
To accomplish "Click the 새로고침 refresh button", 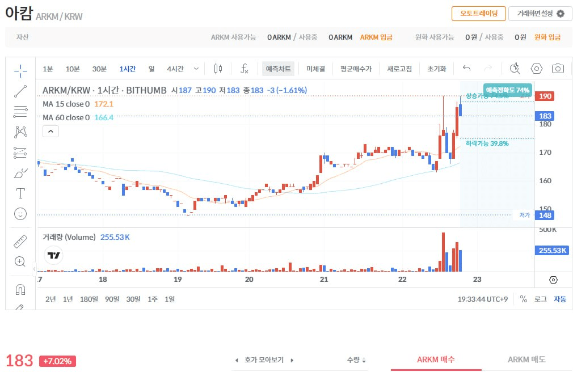I will (x=399, y=69).
